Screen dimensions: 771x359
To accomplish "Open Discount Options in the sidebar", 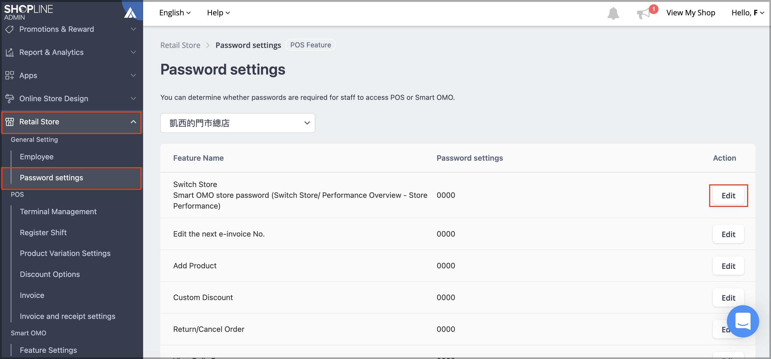I will click(x=50, y=274).
